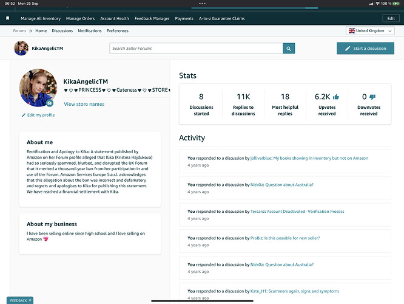Click Start a discussion button

pos(365,48)
